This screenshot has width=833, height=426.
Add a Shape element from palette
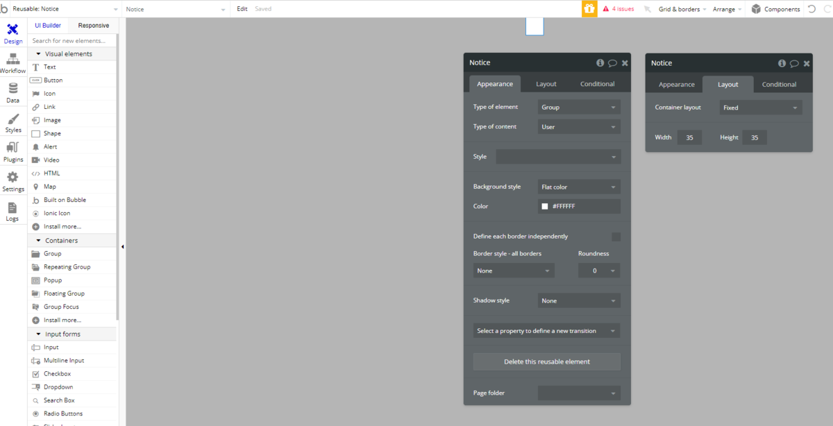pyautogui.click(x=73, y=133)
